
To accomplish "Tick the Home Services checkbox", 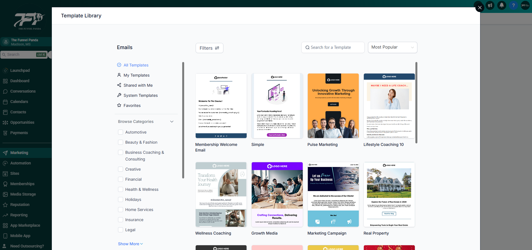I will [121, 210].
